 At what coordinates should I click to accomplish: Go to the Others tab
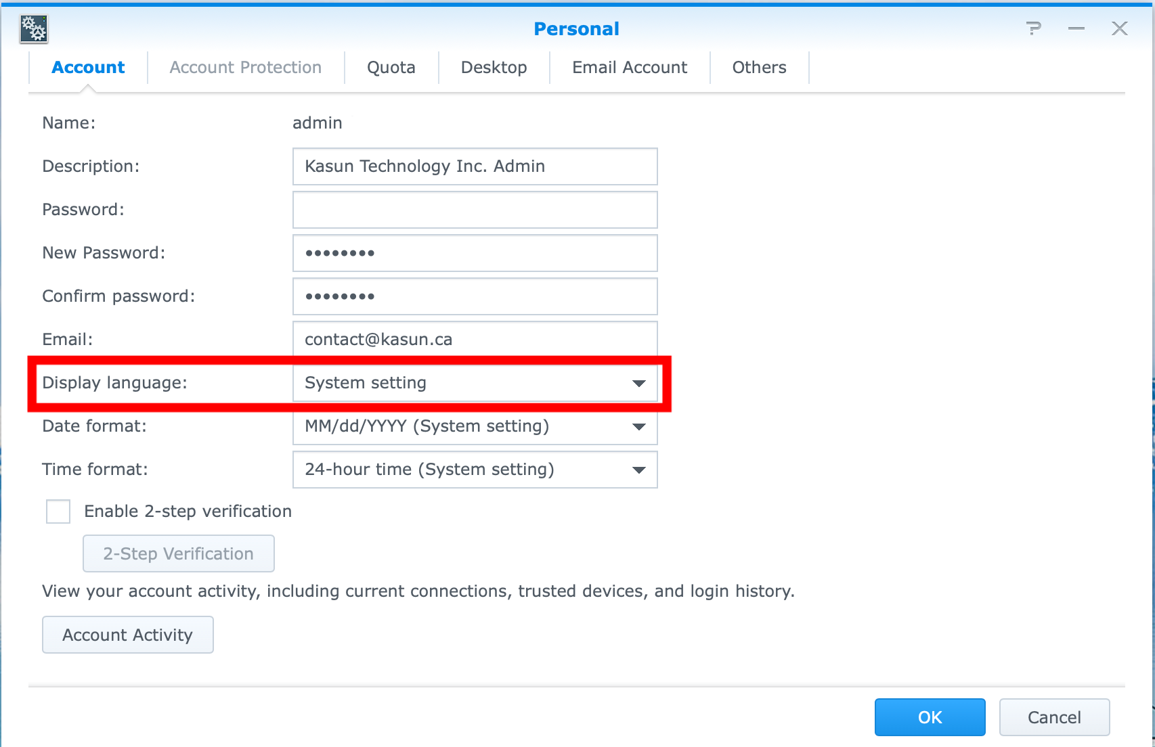pos(759,68)
